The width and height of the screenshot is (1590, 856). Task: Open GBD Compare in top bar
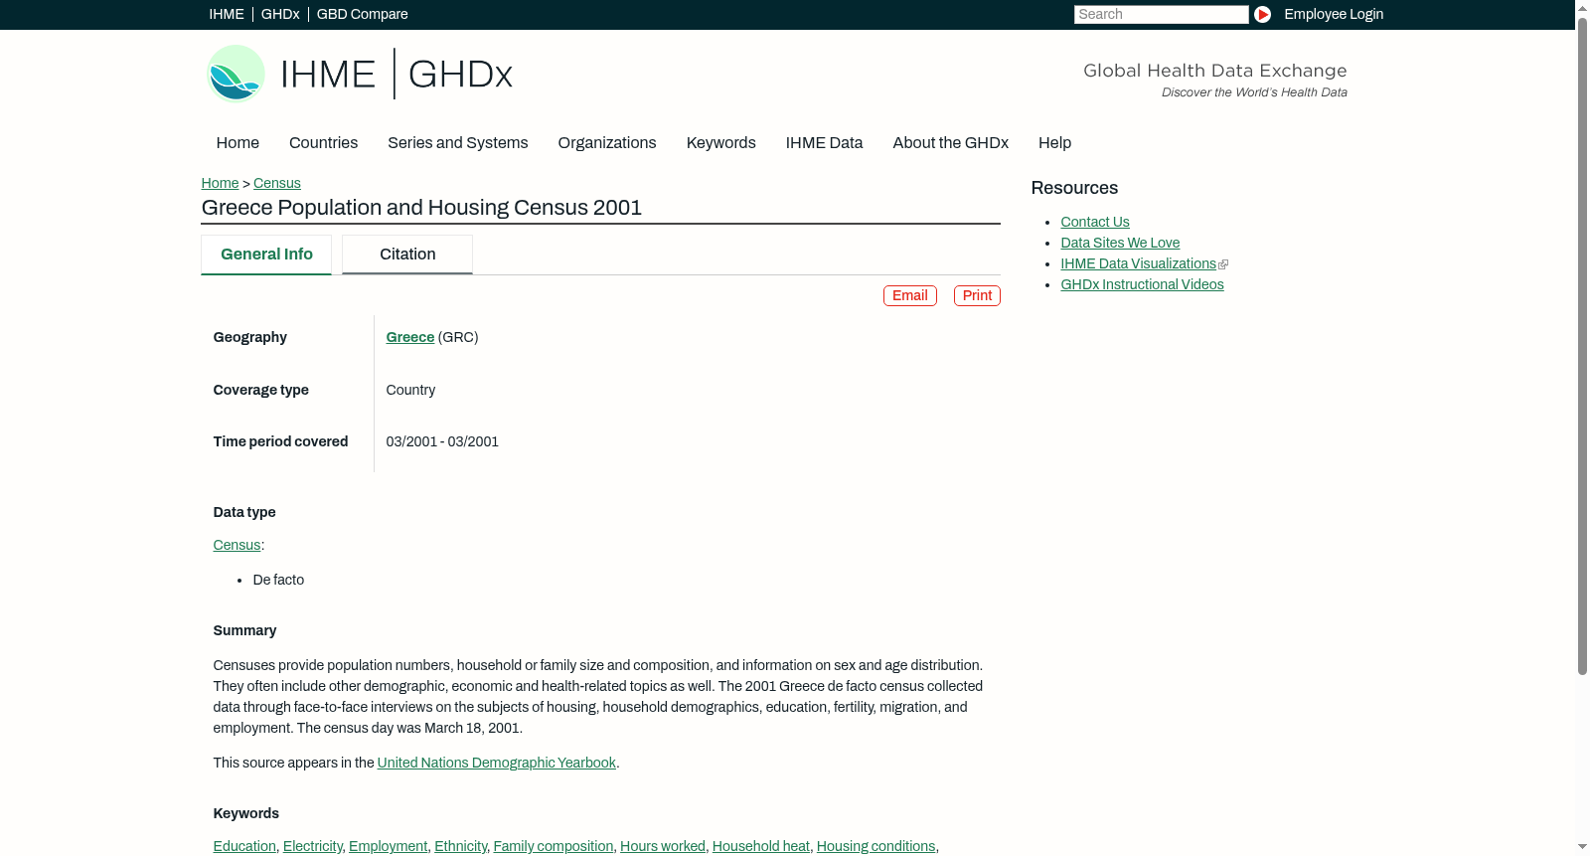point(363,14)
